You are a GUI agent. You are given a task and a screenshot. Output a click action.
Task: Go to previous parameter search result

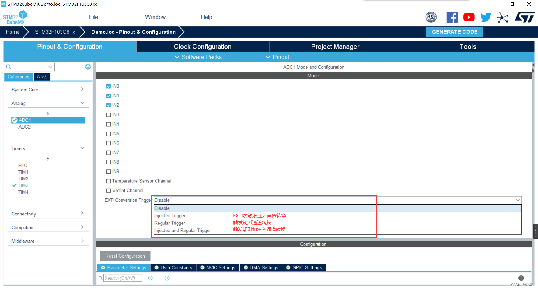tap(150, 278)
